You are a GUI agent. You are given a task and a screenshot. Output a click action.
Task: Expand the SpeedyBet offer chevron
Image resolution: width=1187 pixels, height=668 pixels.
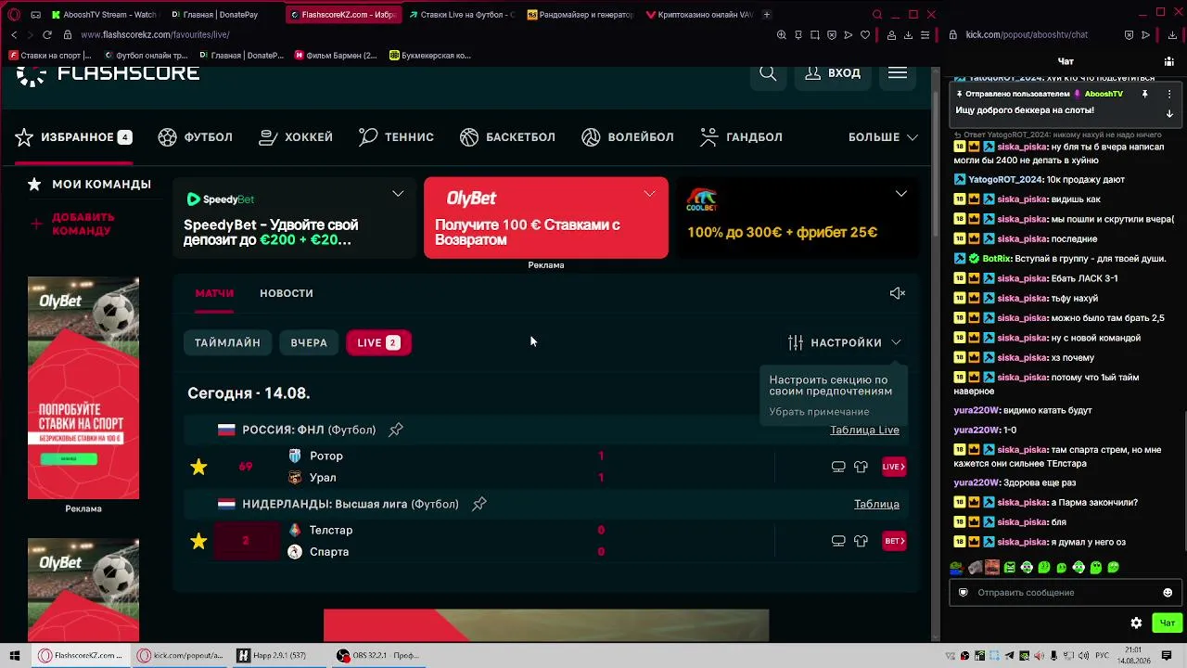pos(398,194)
